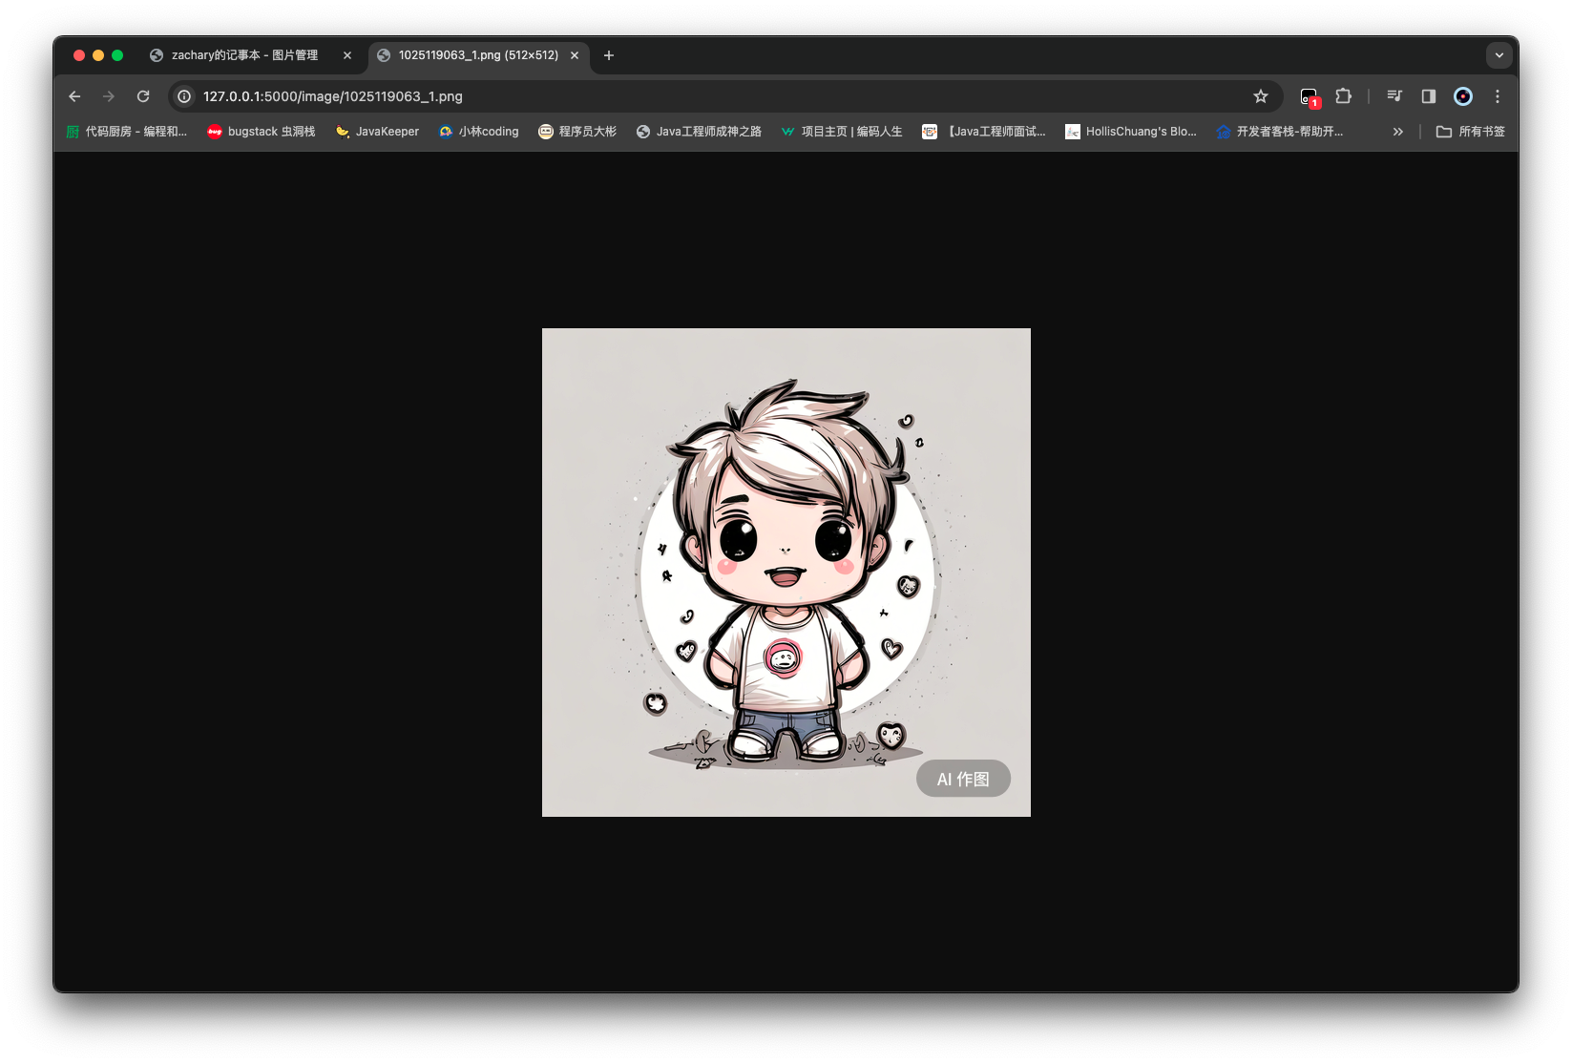This screenshot has width=1572, height=1063.
Task: Click the cartoon boy image
Action: click(786, 573)
